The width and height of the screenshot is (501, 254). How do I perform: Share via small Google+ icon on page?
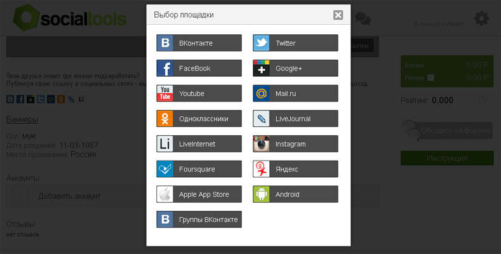[30, 99]
